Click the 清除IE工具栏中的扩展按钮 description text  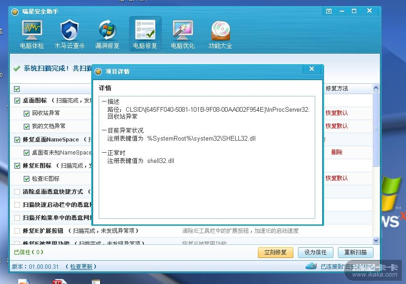point(240,230)
